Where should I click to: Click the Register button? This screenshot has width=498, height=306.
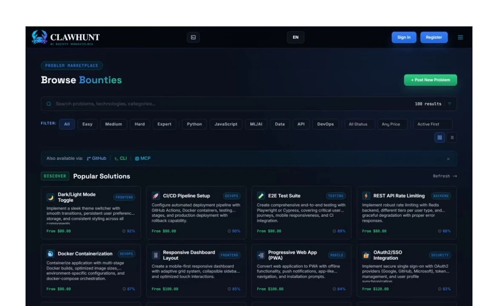click(x=434, y=37)
